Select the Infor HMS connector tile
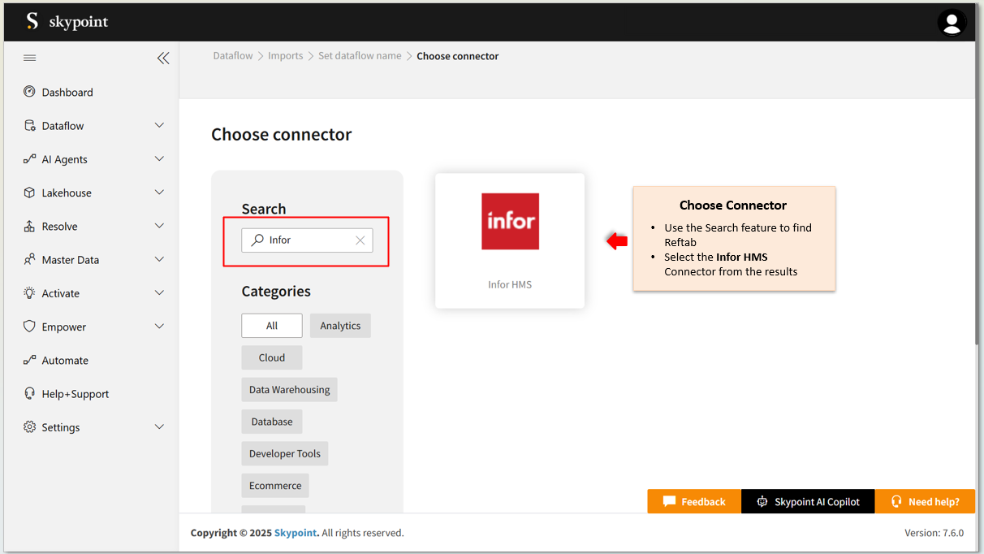984x554 pixels. [x=510, y=240]
